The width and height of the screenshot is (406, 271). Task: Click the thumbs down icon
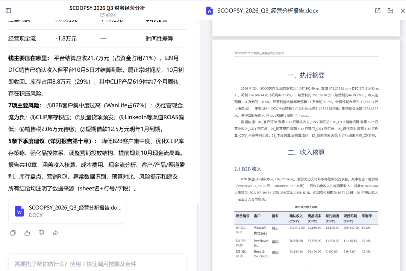click(41, 233)
